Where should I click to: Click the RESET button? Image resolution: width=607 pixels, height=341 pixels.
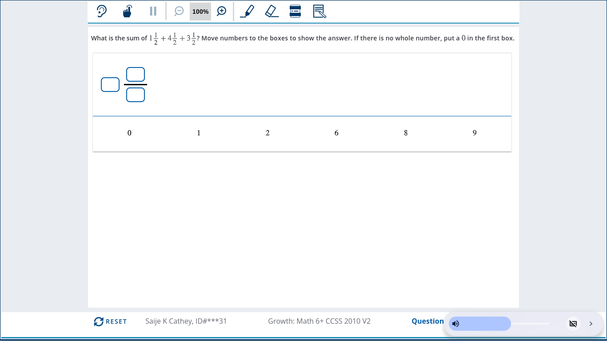click(110, 321)
